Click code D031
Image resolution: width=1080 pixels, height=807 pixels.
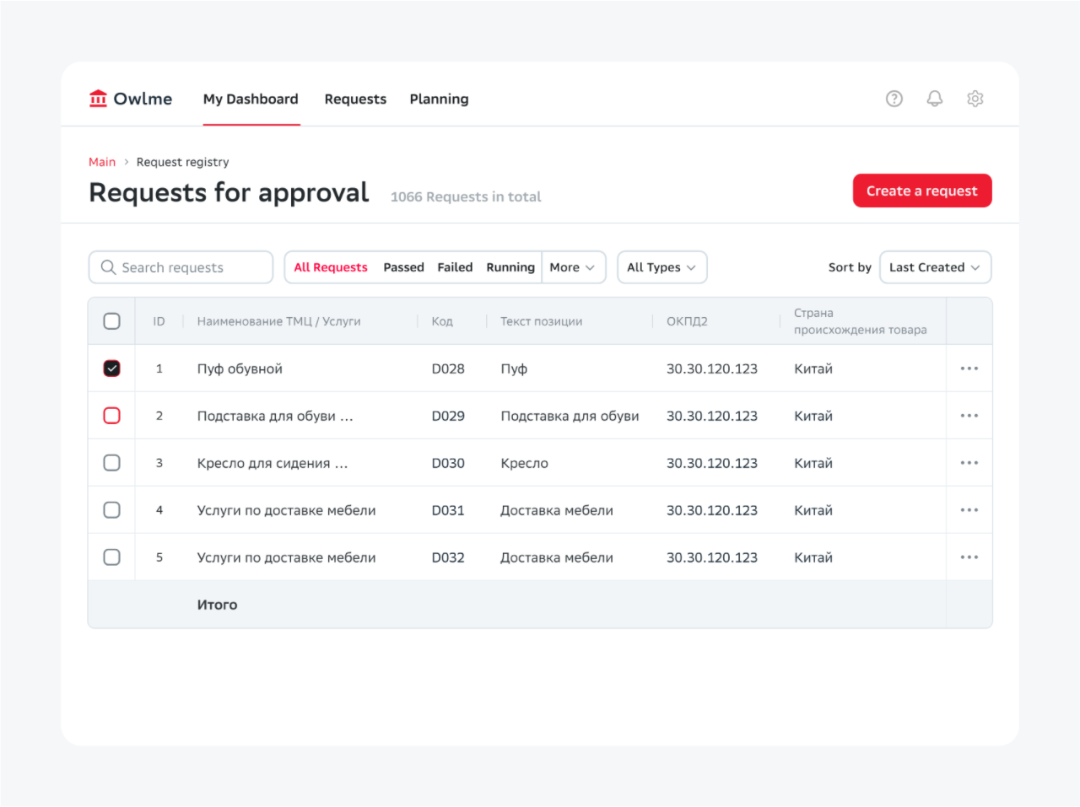pyautogui.click(x=448, y=510)
